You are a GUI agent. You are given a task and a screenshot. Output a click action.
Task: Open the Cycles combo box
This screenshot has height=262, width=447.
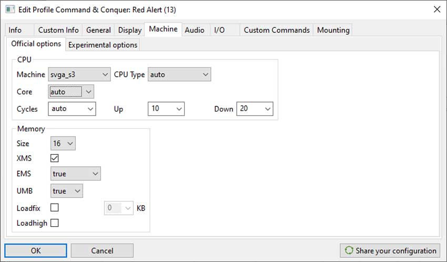72,108
